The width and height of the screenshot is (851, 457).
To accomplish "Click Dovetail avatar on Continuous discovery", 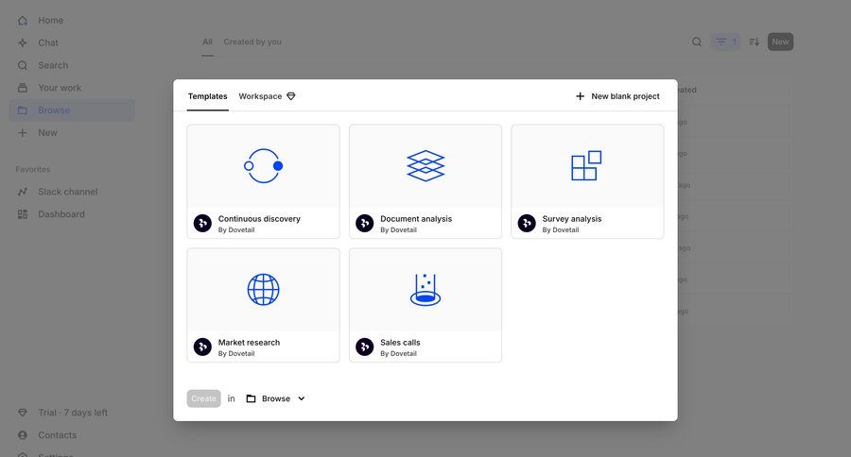I will pyautogui.click(x=202, y=224).
